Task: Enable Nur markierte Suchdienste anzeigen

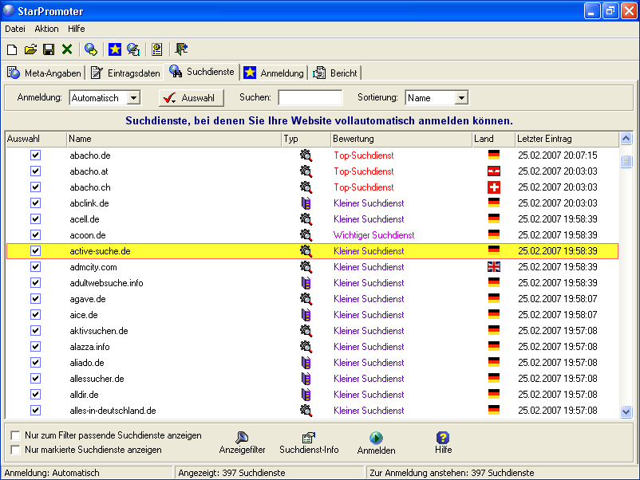Action: tap(15, 450)
